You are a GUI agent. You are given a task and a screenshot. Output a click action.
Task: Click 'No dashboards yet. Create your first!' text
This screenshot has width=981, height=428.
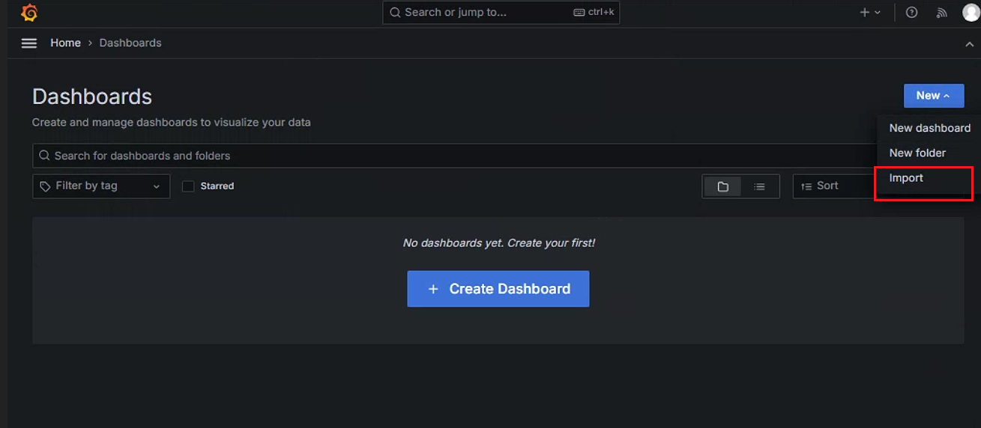coord(499,242)
